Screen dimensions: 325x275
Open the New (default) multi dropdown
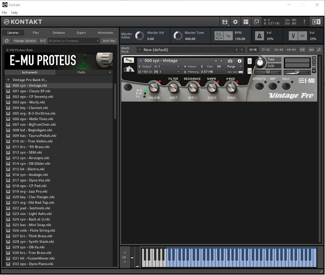(140, 50)
